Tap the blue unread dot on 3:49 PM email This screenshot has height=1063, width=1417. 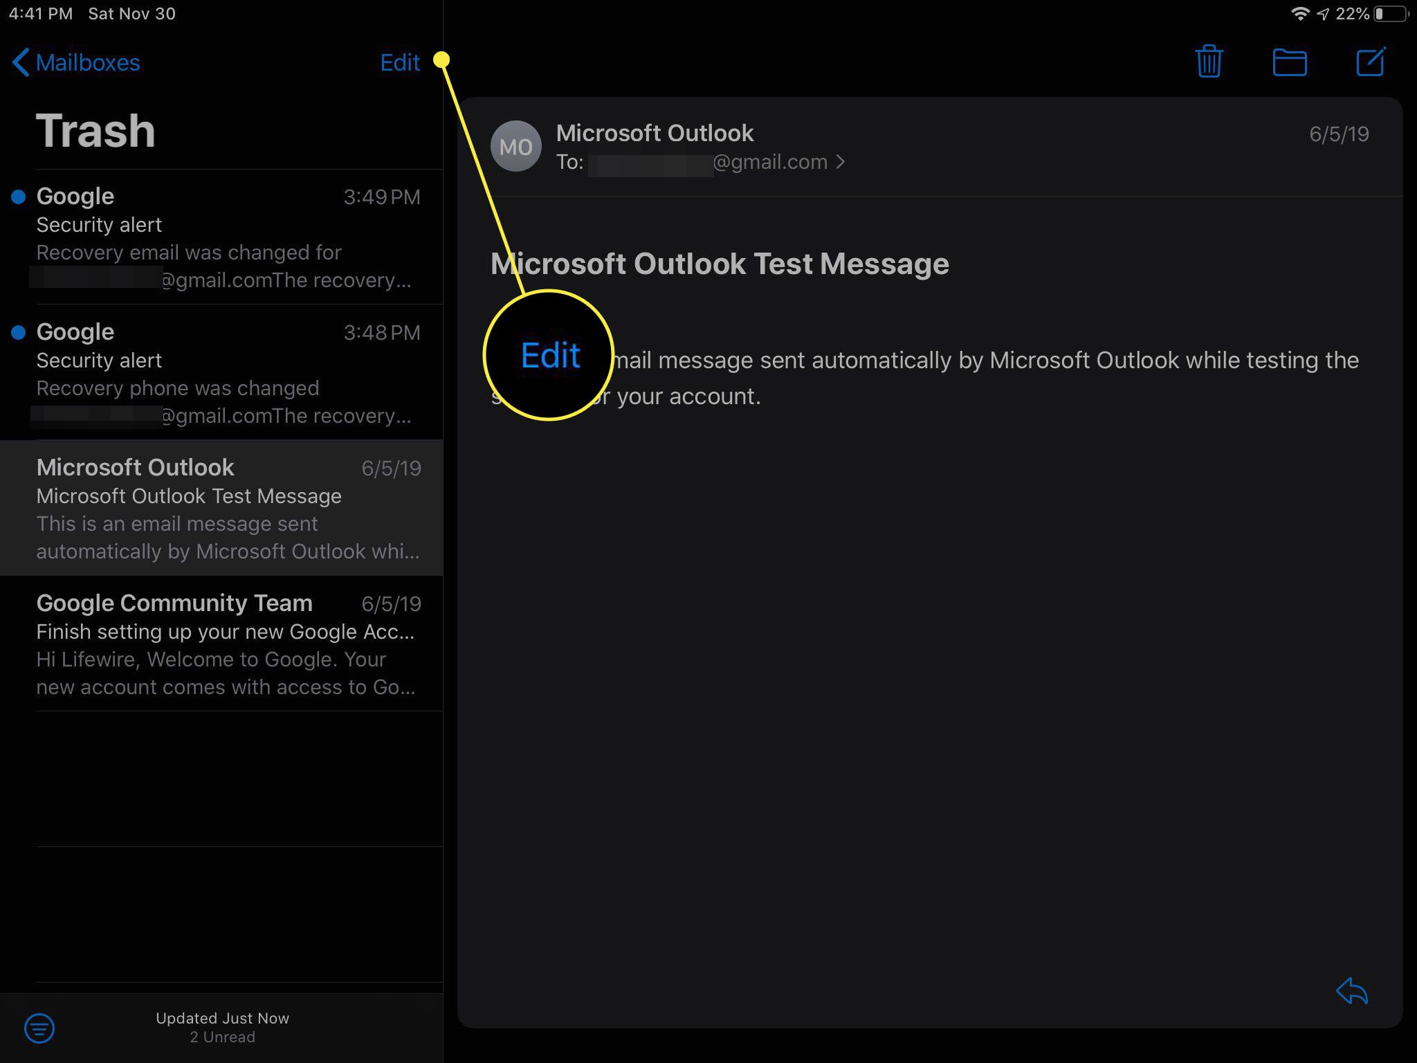pyautogui.click(x=19, y=197)
